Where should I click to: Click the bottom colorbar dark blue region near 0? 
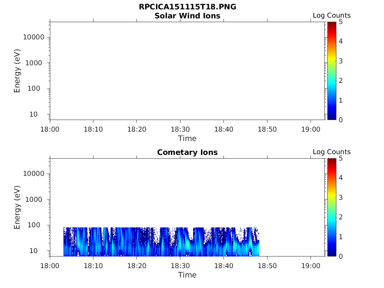click(x=331, y=254)
